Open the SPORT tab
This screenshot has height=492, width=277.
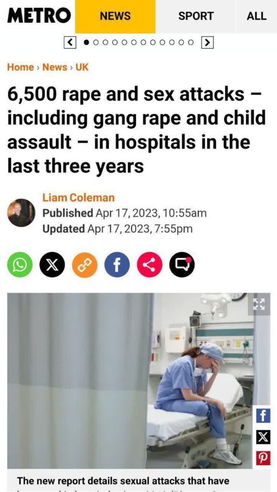coord(196,16)
